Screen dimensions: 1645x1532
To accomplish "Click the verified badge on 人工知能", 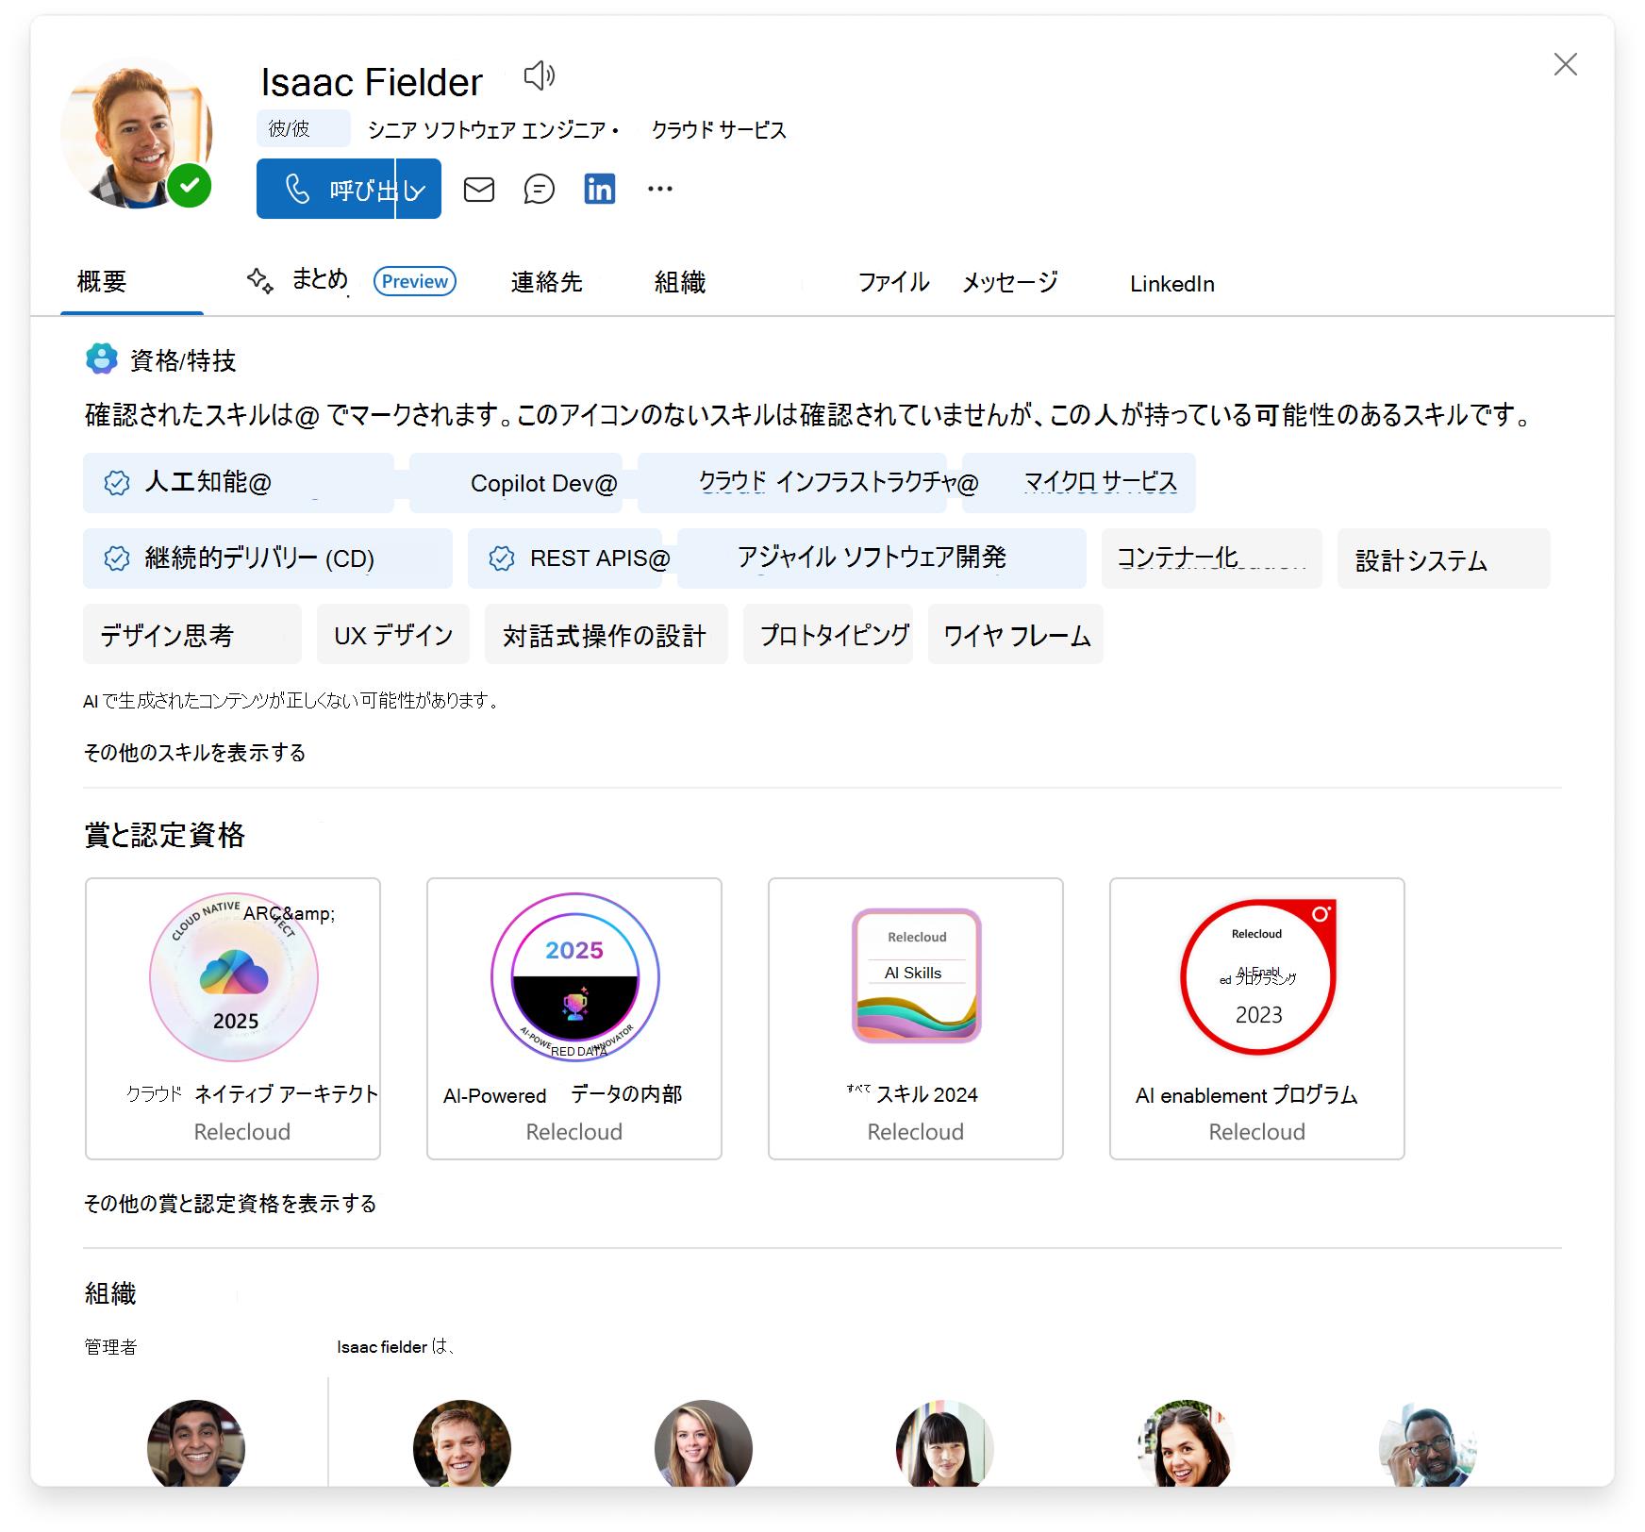I will click(117, 484).
